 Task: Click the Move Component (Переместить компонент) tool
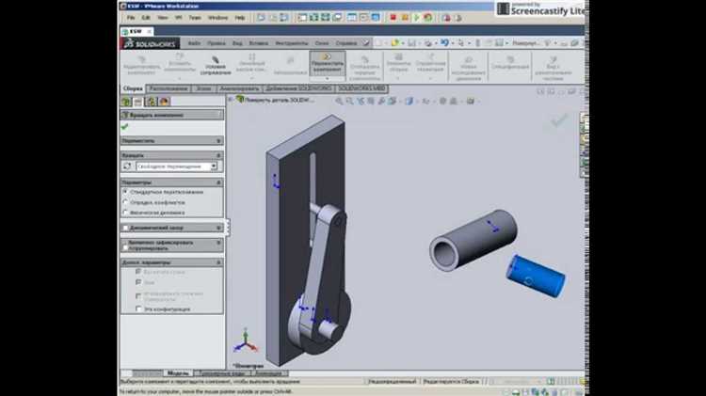(x=328, y=63)
